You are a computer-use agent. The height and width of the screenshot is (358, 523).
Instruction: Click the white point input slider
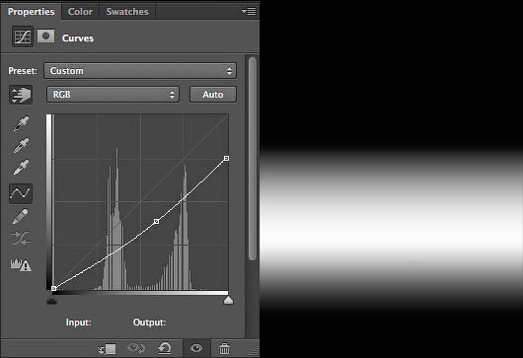(229, 301)
